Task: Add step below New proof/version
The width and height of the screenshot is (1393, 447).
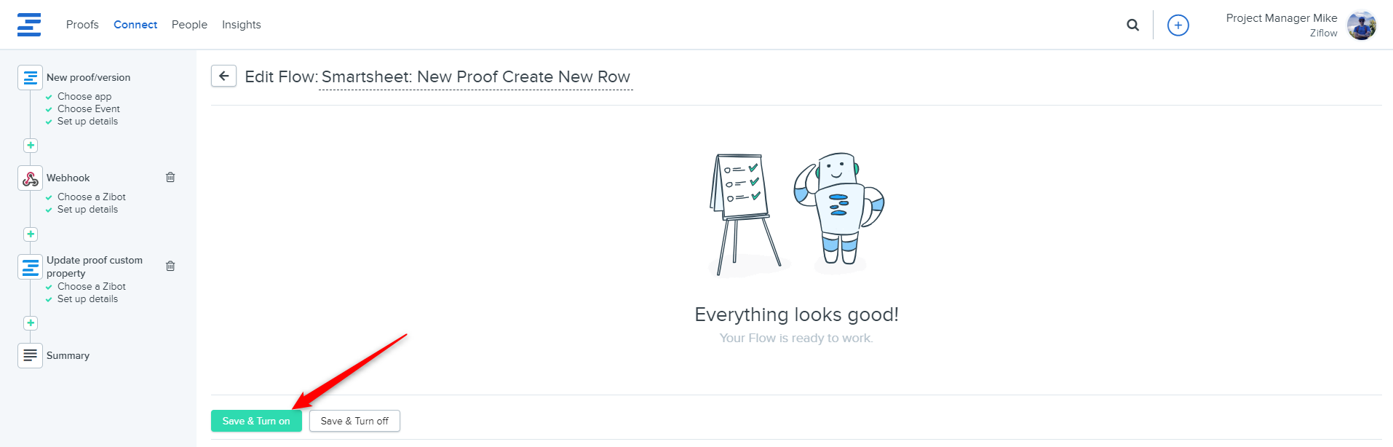Action: click(31, 145)
